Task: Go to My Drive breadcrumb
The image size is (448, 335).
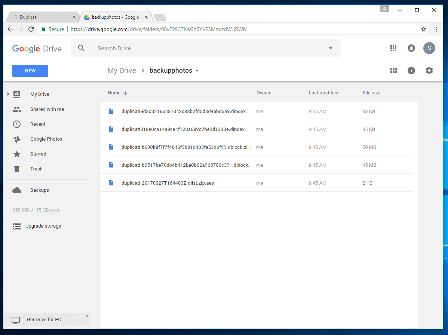Action: click(x=122, y=71)
